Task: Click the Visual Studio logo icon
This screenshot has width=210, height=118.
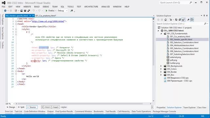Action: [x=4, y=3]
